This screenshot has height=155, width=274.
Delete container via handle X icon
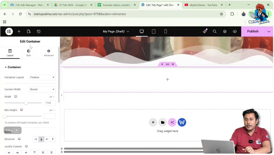173,64
